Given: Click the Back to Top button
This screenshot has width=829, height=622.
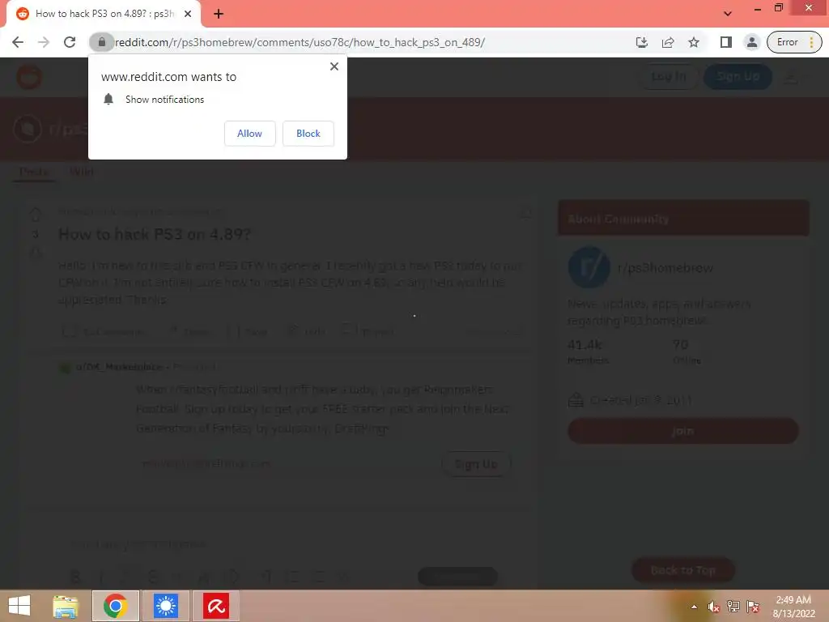Looking at the screenshot, I should (x=683, y=569).
